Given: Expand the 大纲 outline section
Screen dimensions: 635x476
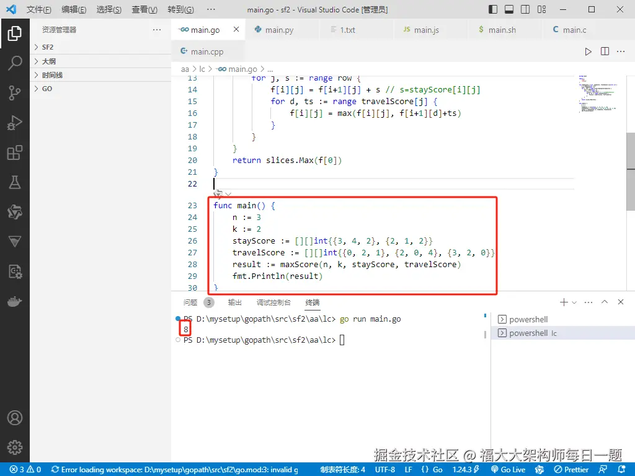Looking at the screenshot, I should pos(100,61).
